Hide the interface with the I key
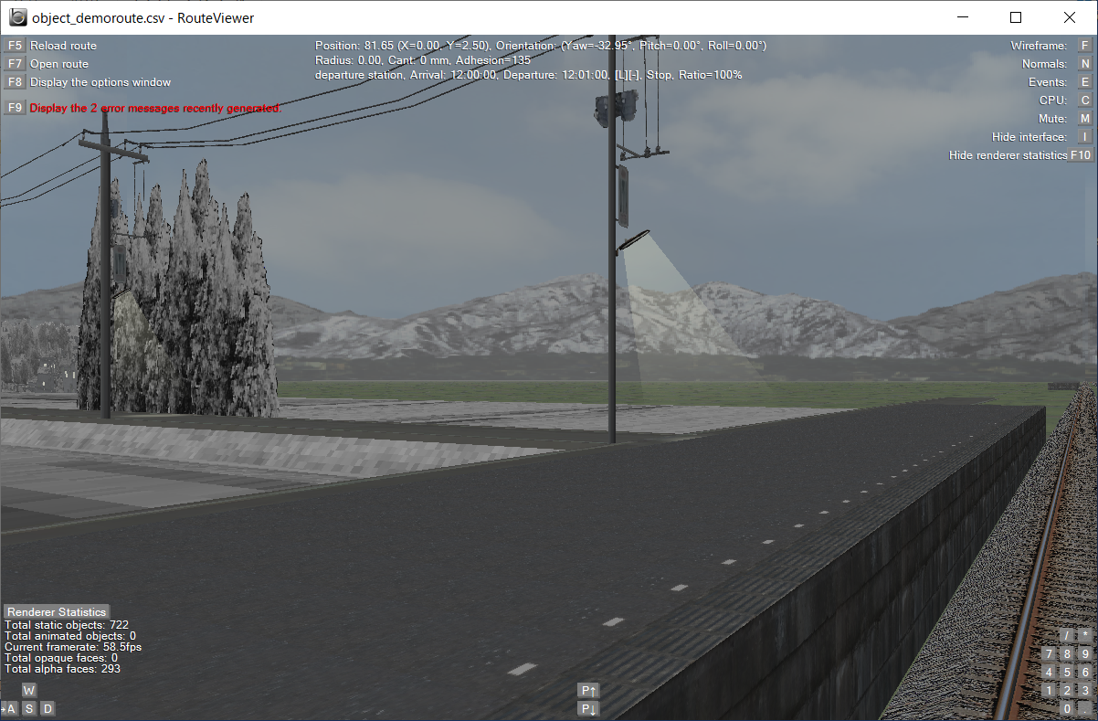Viewport: 1098px width, 721px height. (x=1085, y=136)
